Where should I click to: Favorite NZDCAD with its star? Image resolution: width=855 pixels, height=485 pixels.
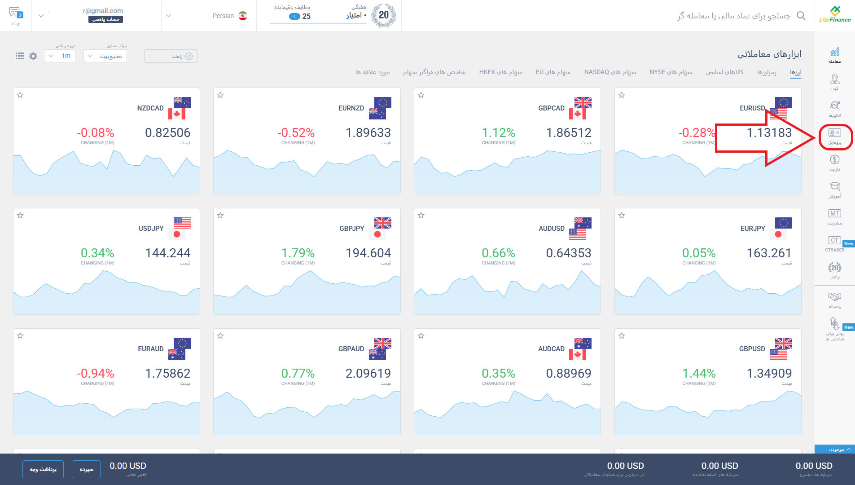click(20, 95)
